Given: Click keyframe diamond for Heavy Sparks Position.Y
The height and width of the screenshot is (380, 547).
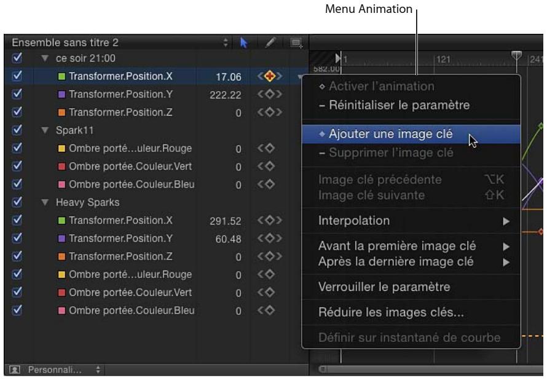Looking at the screenshot, I should tap(270, 239).
